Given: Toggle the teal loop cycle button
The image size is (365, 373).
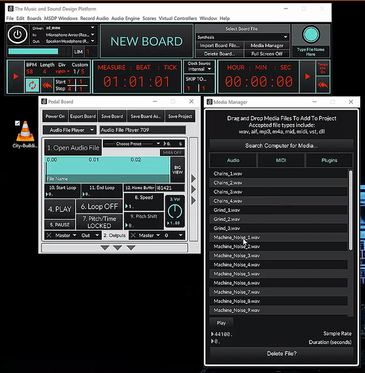Looking at the screenshot, I should [x=32, y=85].
